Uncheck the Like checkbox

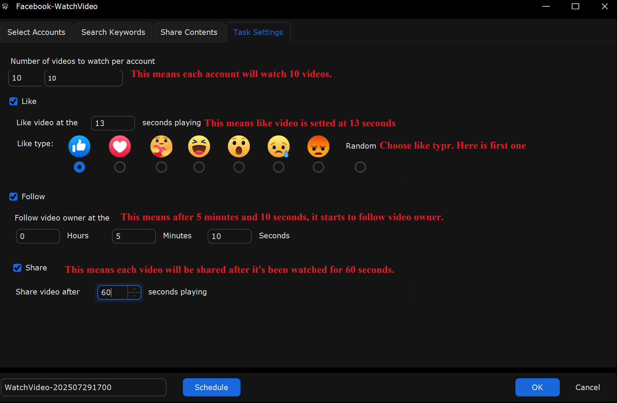(13, 102)
